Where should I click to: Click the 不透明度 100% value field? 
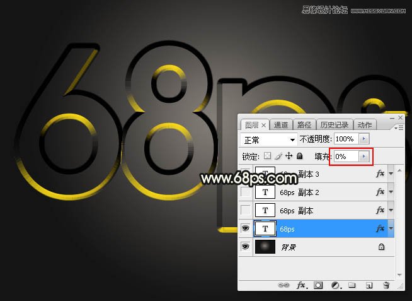(346, 139)
